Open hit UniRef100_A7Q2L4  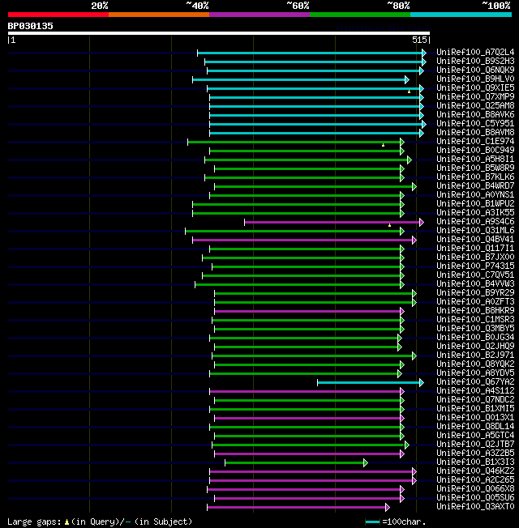pos(475,52)
